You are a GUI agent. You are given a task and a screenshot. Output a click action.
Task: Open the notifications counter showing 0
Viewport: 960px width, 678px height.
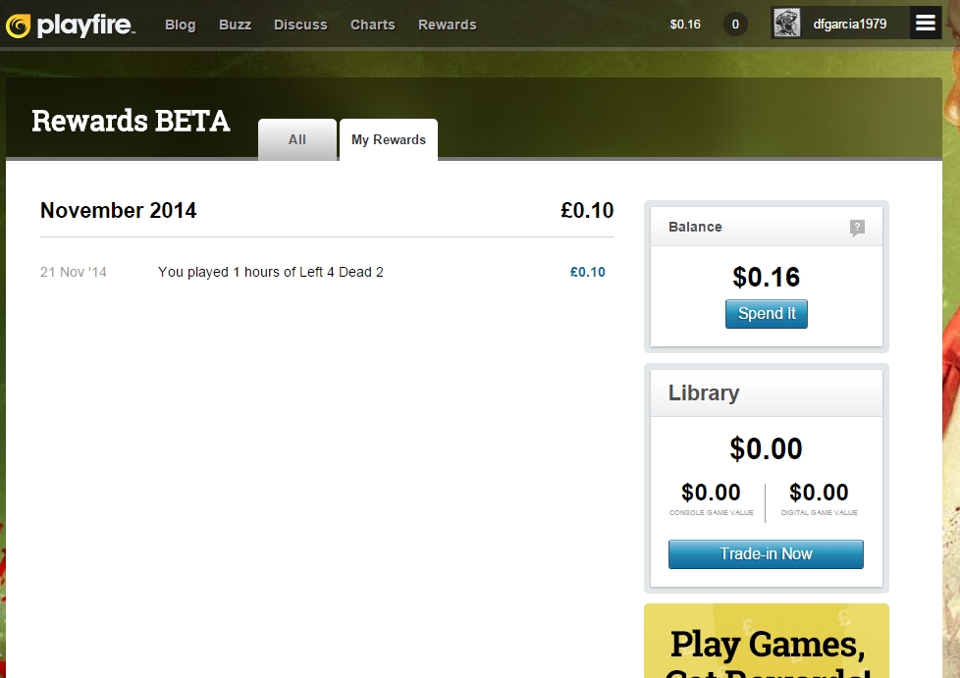click(735, 25)
